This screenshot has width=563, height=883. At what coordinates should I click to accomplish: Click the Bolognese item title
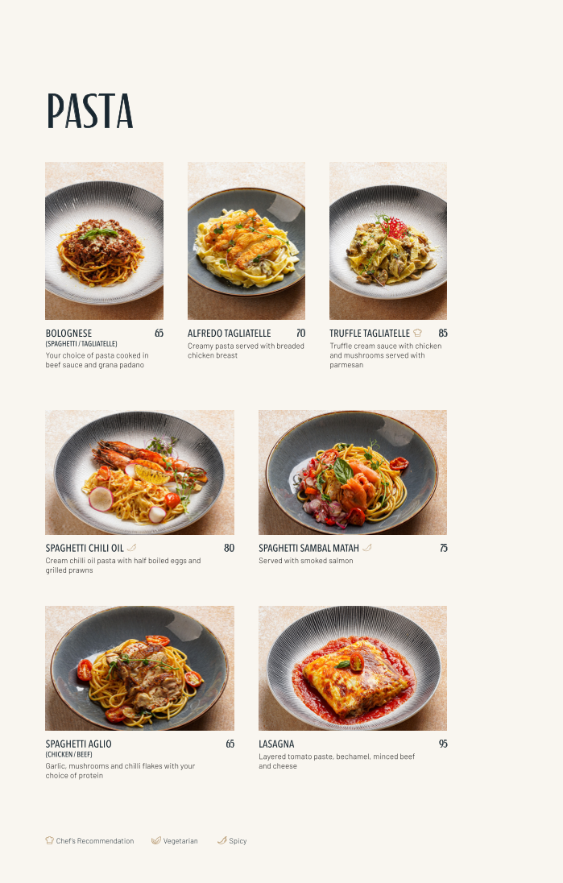(68, 334)
